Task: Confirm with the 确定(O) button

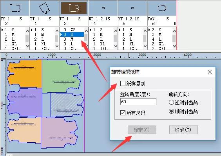Action: [142, 130]
